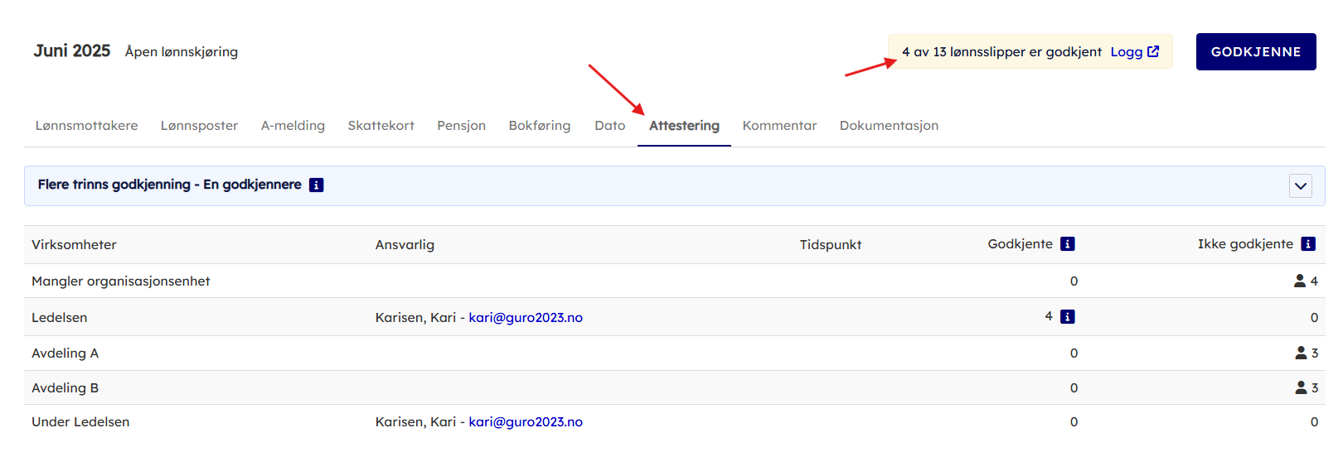Open the Bokføring tab
Viewport: 1343px width, 452px height.
click(x=540, y=126)
